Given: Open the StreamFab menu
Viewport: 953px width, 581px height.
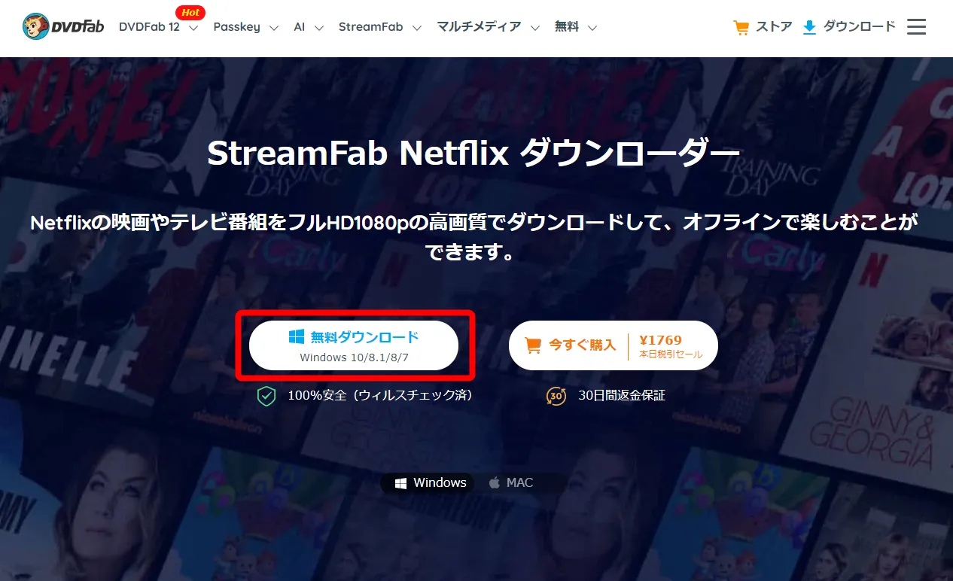Looking at the screenshot, I should pos(370,27).
